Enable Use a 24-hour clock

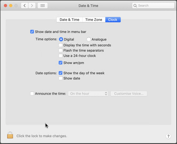61,55
